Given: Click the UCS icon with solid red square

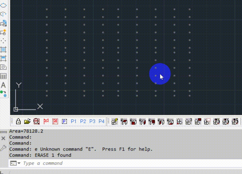Looking at the screenshot, I should coord(198,121).
